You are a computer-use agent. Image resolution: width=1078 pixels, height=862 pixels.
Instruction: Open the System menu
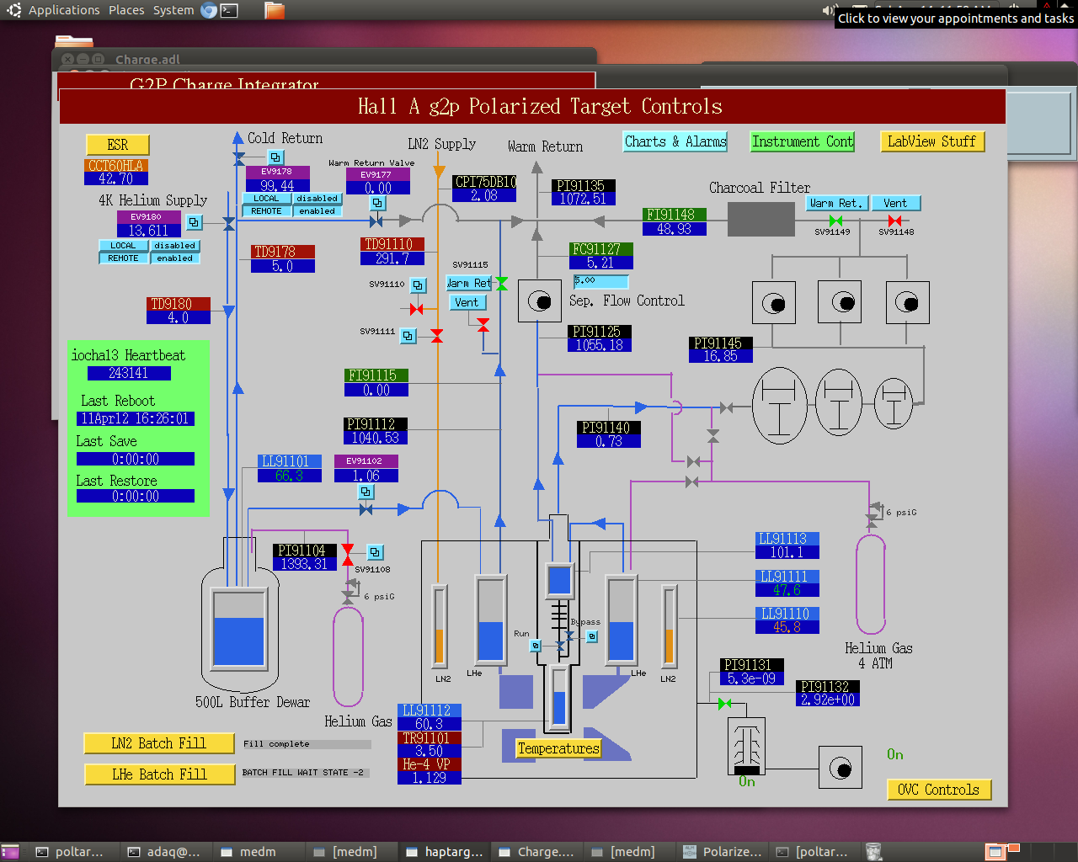point(173,10)
